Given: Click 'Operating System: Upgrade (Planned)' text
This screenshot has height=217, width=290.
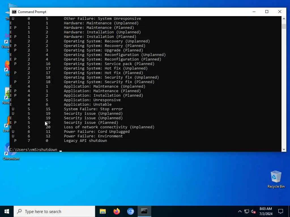Looking at the screenshot, I should pos(103,50).
